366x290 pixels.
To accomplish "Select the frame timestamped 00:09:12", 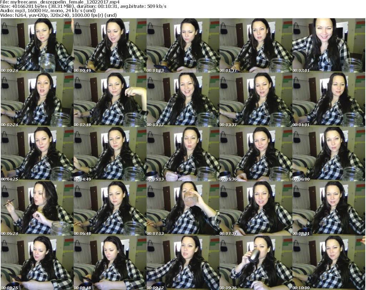I will tap(183, 263).
